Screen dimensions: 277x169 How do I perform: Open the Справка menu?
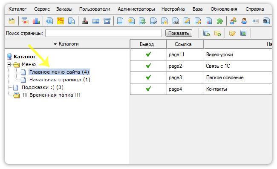tap(255, 9)
